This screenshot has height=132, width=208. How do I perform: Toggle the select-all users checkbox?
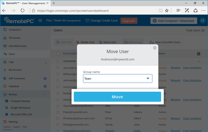(58, 54)
